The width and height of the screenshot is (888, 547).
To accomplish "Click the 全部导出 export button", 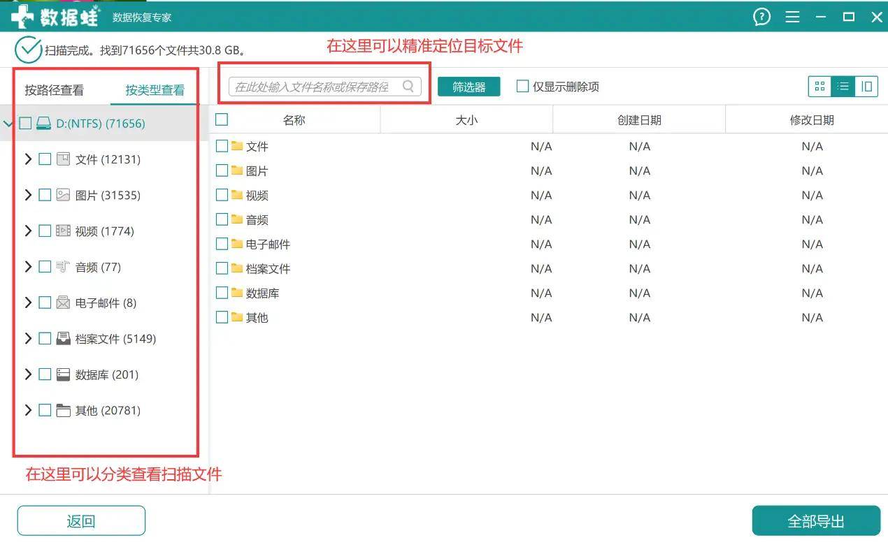I will click(x=816, y=520).
